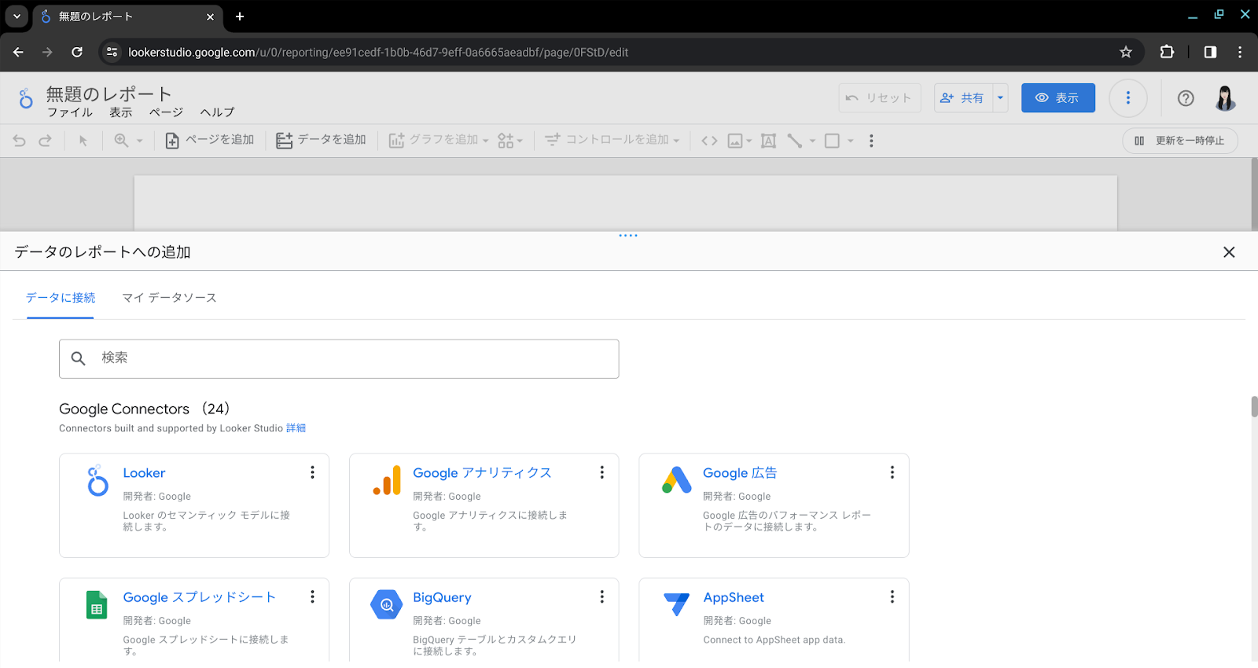Switch to マイ データソース tab
Screen dimensions: 1258x668
tap(169, 298)
